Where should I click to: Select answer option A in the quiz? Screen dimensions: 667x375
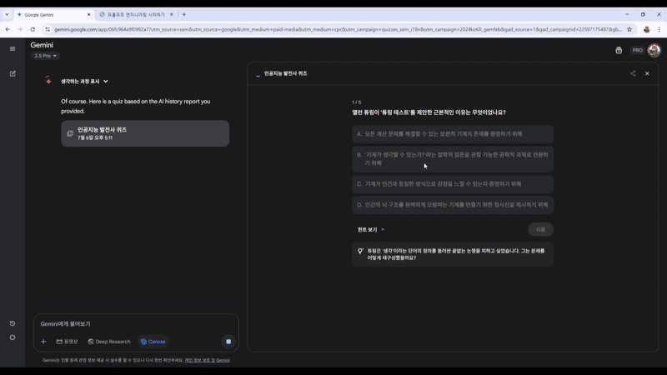(452, 133)
